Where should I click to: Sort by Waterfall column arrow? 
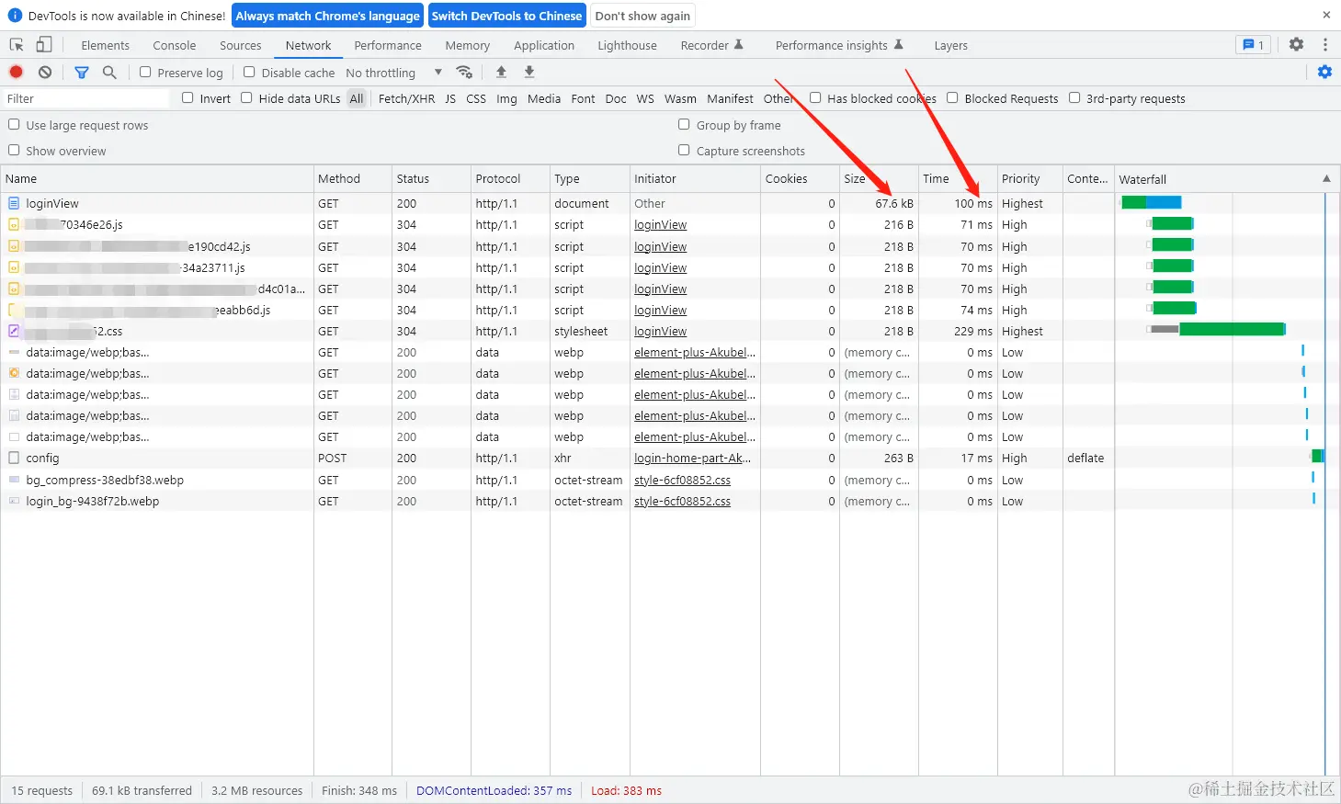pyautogui.click(x=1326, y=178)
